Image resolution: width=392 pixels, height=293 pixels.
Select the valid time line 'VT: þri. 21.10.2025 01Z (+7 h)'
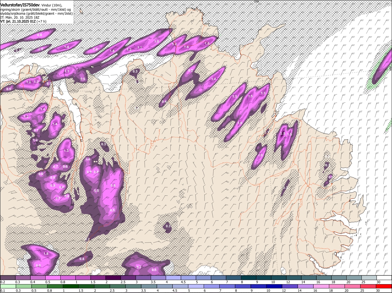tap(23, 21)
